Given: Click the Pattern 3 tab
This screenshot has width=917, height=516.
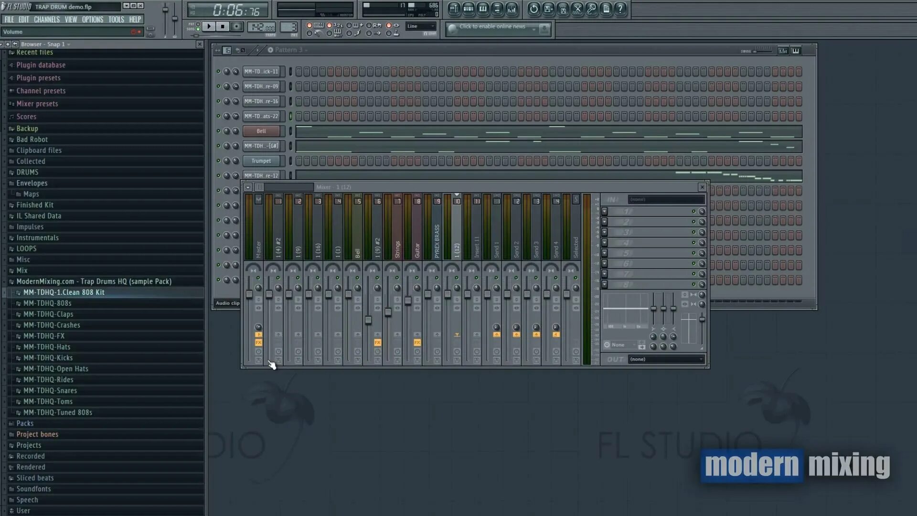Looking at the screenshot, I should coord(290,50).
